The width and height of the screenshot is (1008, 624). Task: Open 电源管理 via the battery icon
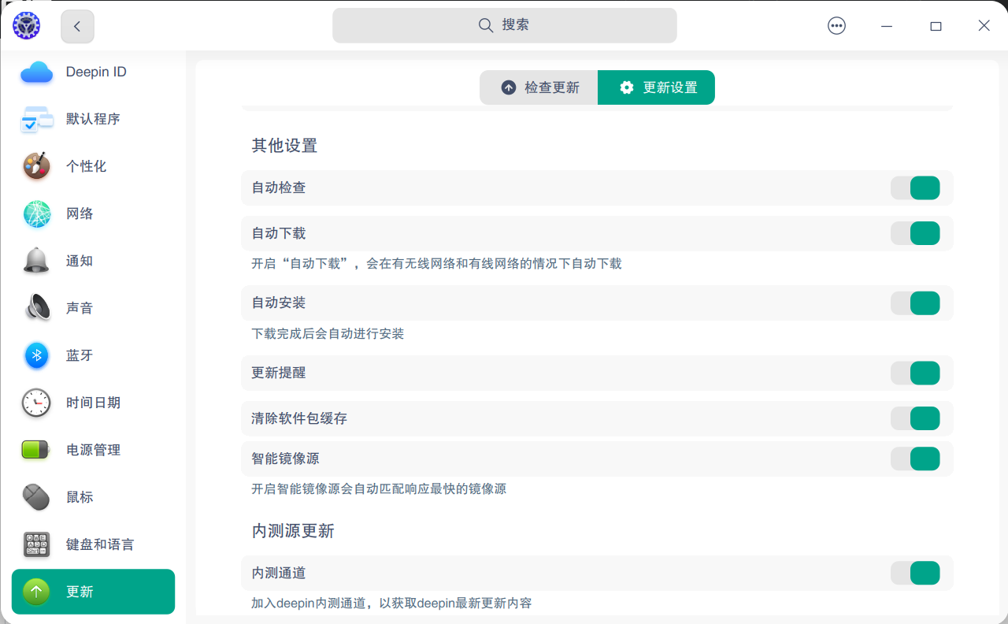click(x=36, y=450)
